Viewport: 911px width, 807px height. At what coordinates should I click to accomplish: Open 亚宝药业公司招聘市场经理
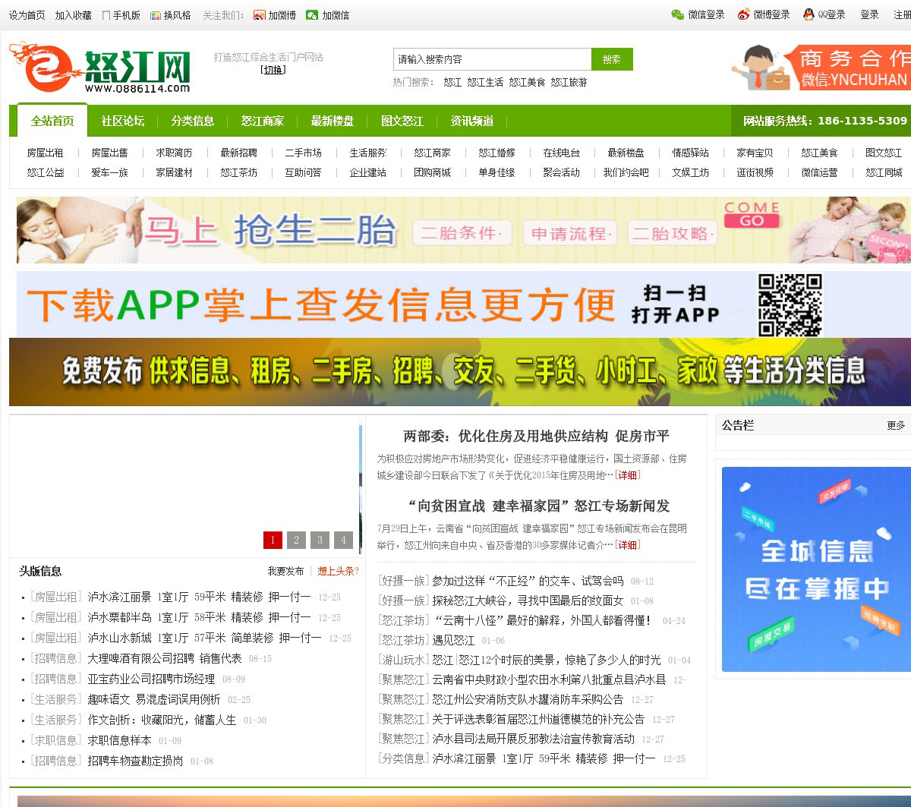click(x=151, y=679)
